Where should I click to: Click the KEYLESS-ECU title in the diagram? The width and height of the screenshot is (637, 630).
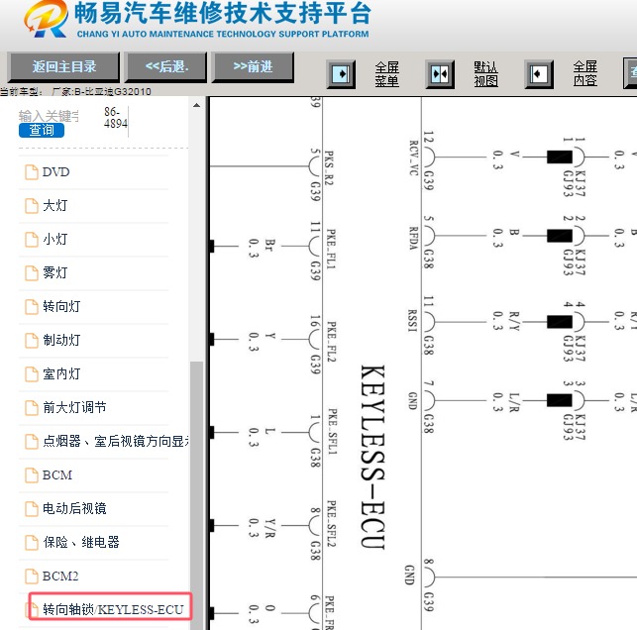[372, 457]
